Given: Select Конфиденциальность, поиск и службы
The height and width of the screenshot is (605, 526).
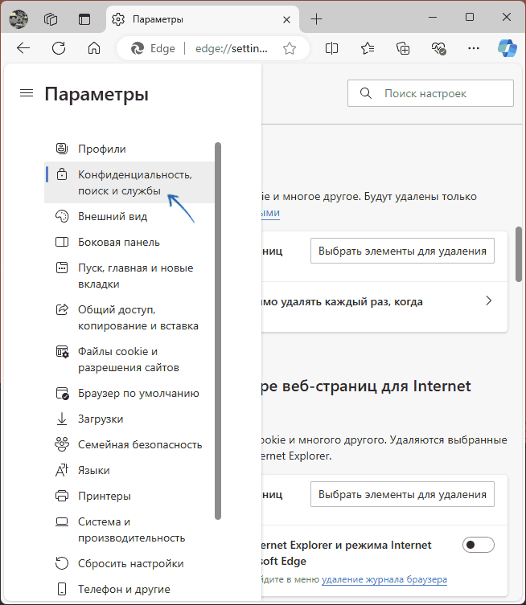Looking at the screenshot, I should (129, 182).
